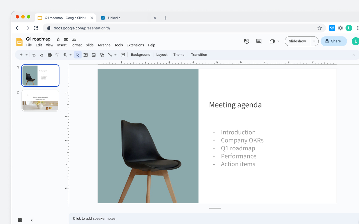Image resolution: width=359 pixels, height=224 pixels.
Task: Collapse the filmstrip panel arrow
Action: (32, 220)
